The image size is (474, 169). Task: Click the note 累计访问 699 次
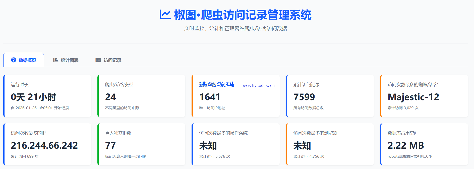(25, 156)
